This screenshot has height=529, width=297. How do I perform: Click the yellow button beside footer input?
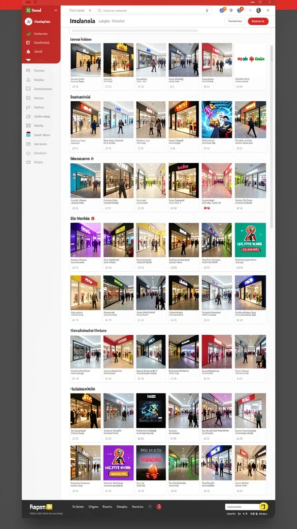point(263,506)
